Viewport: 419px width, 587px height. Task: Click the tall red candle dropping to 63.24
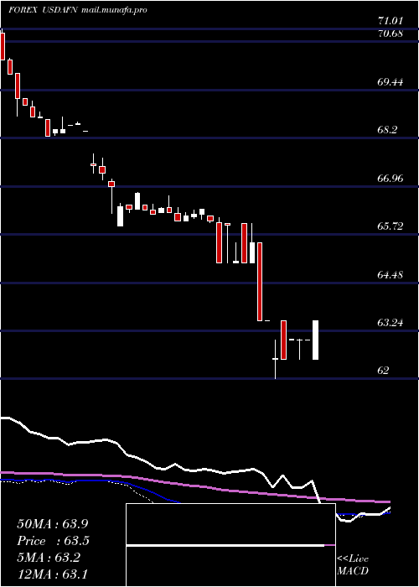260,282
